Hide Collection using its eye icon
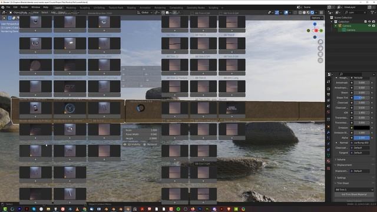Image resolution: width=377 pixels, height=212 pixels. [369, 22]
